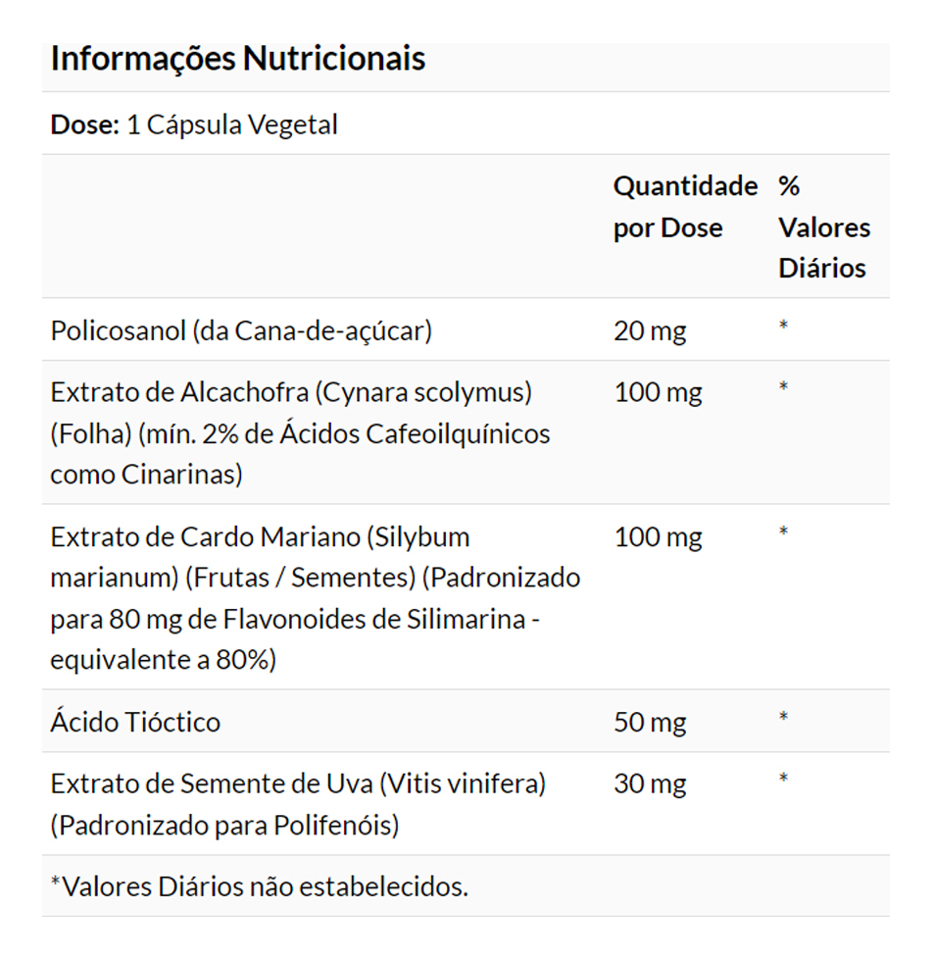The image size is (932, 960).
Task: Select the Policosanol ingredient name
Action: (241, 330)
